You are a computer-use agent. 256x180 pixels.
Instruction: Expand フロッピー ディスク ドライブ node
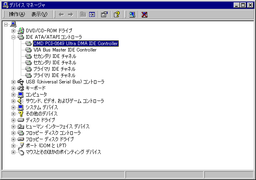coord(13,139)
